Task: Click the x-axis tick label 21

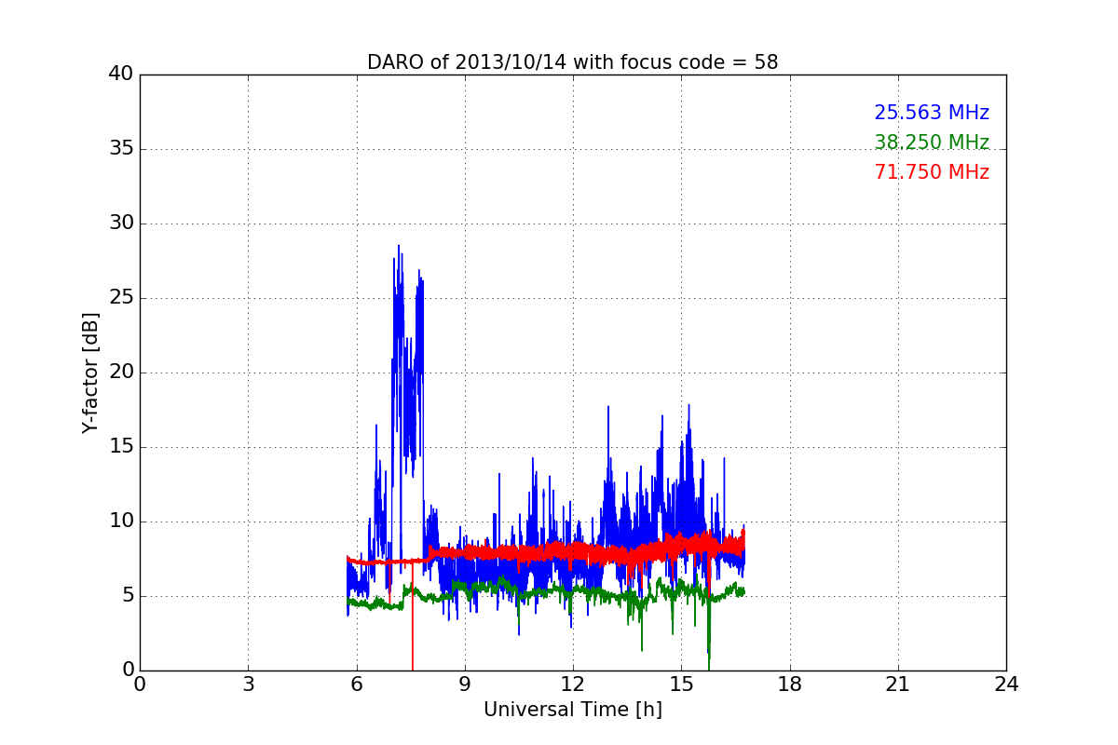Action: [897, 684]
